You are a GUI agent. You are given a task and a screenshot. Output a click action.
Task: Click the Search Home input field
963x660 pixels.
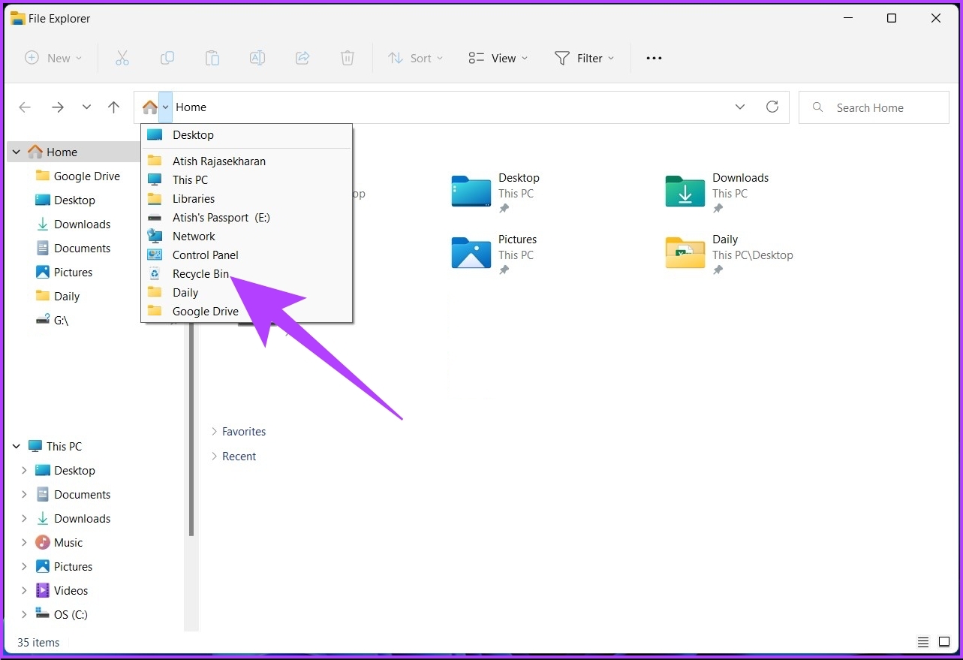click(x=874, y=107)
